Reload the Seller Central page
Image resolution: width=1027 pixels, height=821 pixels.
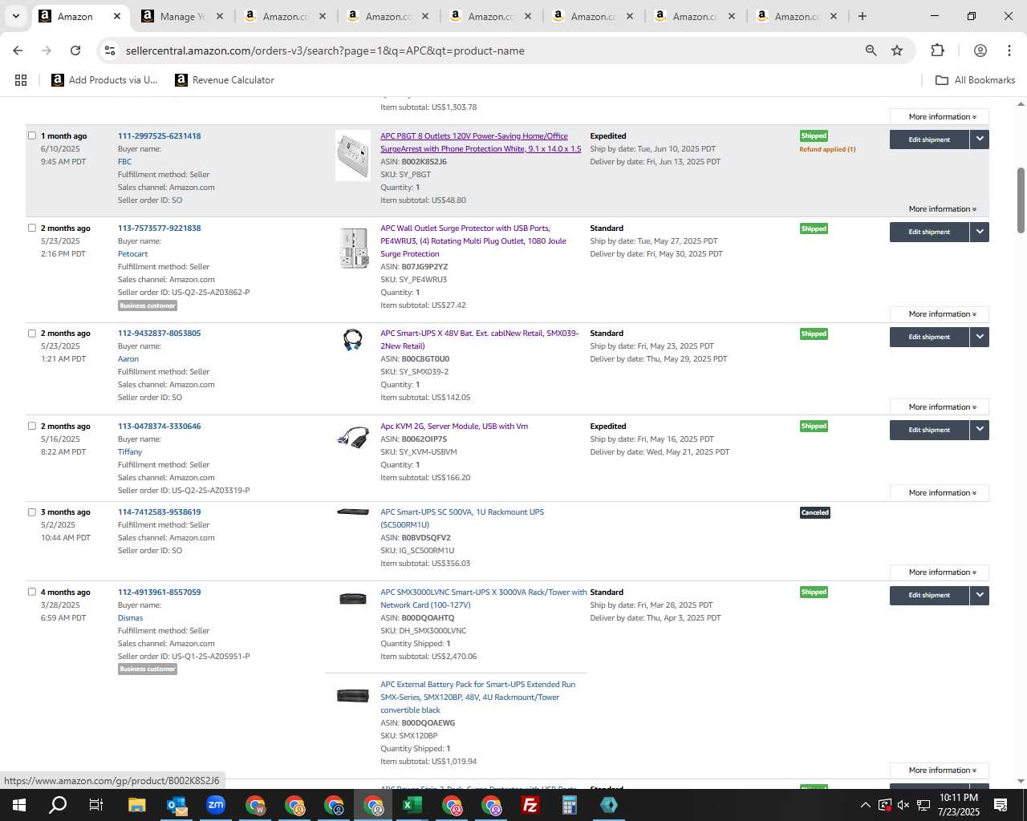(x=75, y=51)
